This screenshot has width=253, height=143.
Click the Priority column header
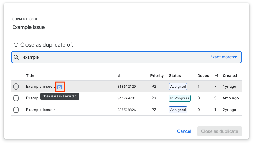point(157,75)
